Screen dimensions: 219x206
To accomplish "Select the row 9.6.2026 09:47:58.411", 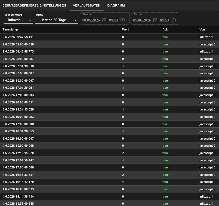I will point(109,37).
